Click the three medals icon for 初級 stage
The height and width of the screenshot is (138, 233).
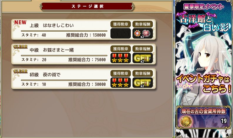[120, 83]
